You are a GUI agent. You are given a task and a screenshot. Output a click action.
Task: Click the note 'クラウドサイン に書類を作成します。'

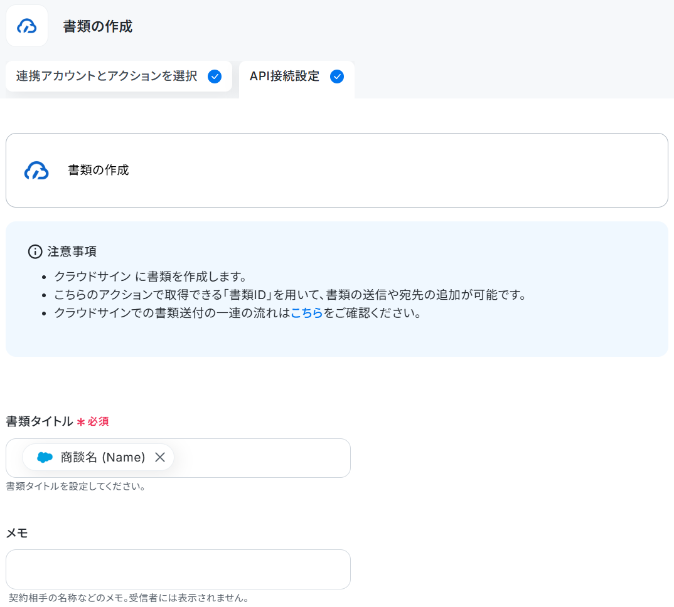point(151,276)
